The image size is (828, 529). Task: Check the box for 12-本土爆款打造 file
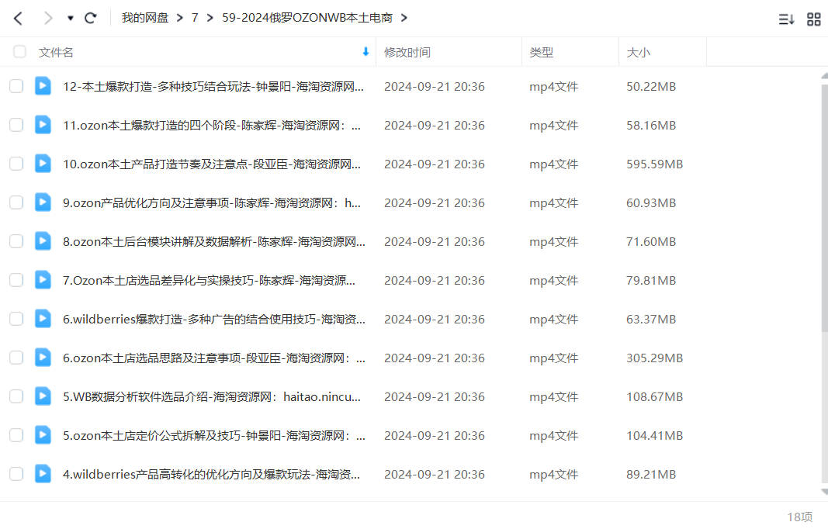click(16, 86)
